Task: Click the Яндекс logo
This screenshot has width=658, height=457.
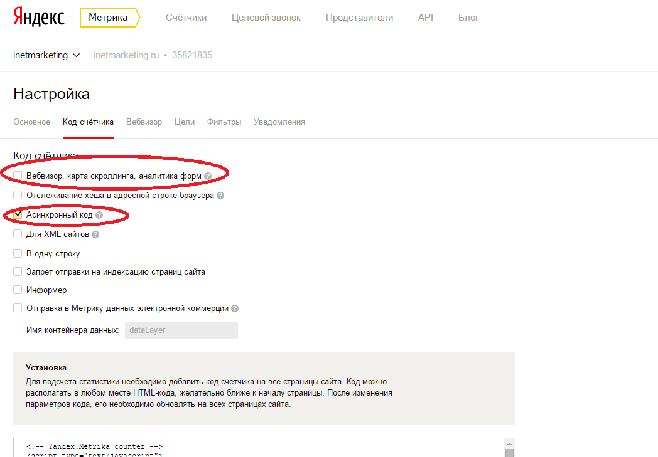Action: click(38, 17)
